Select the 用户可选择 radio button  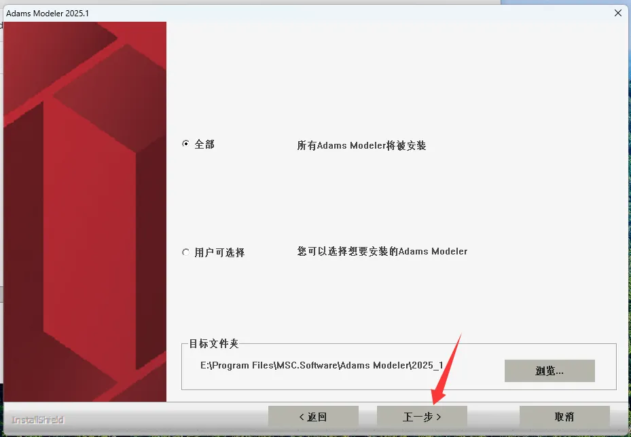pos(185,252)
